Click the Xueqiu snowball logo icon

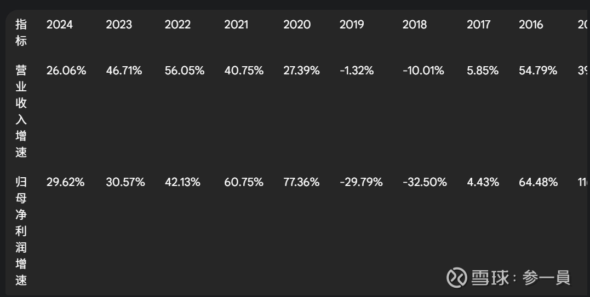coord(456,278)
